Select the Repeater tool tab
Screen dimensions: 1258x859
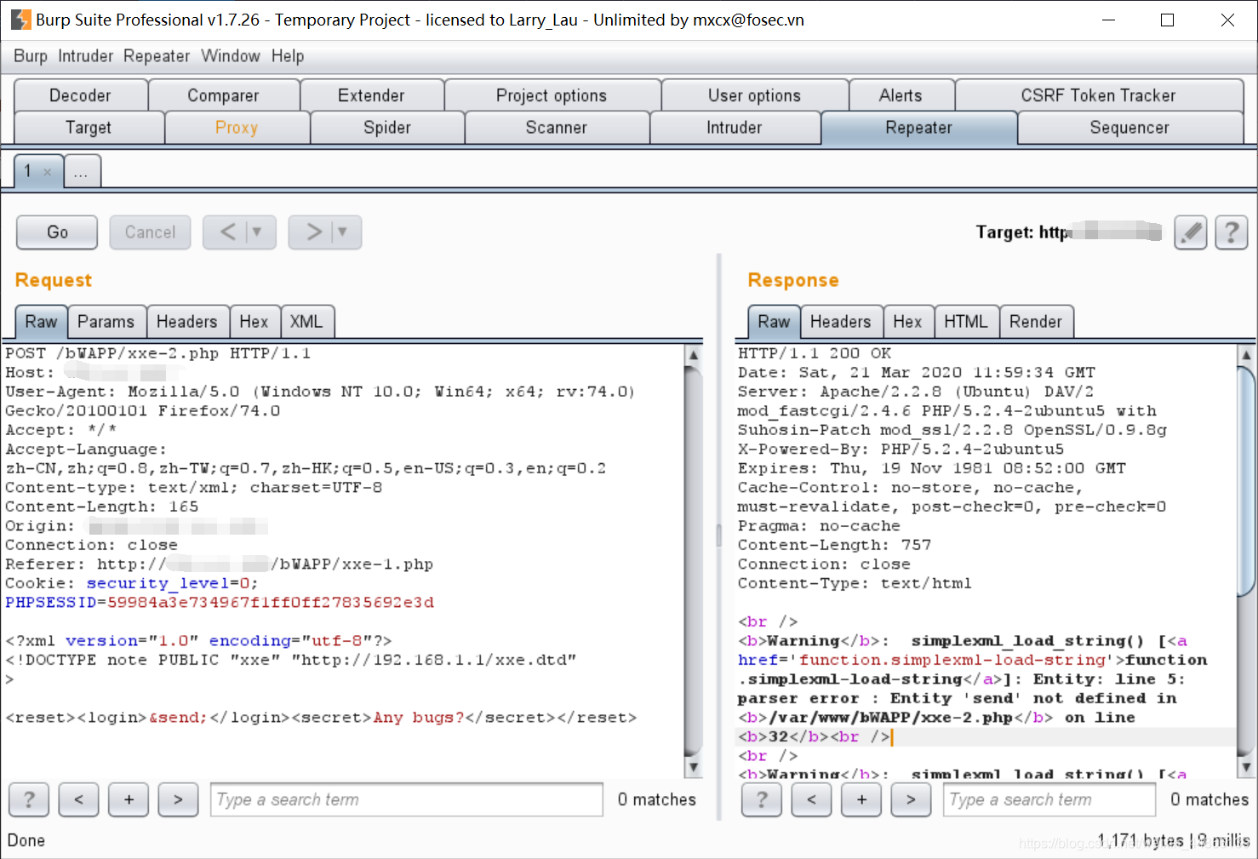point(919,128)
